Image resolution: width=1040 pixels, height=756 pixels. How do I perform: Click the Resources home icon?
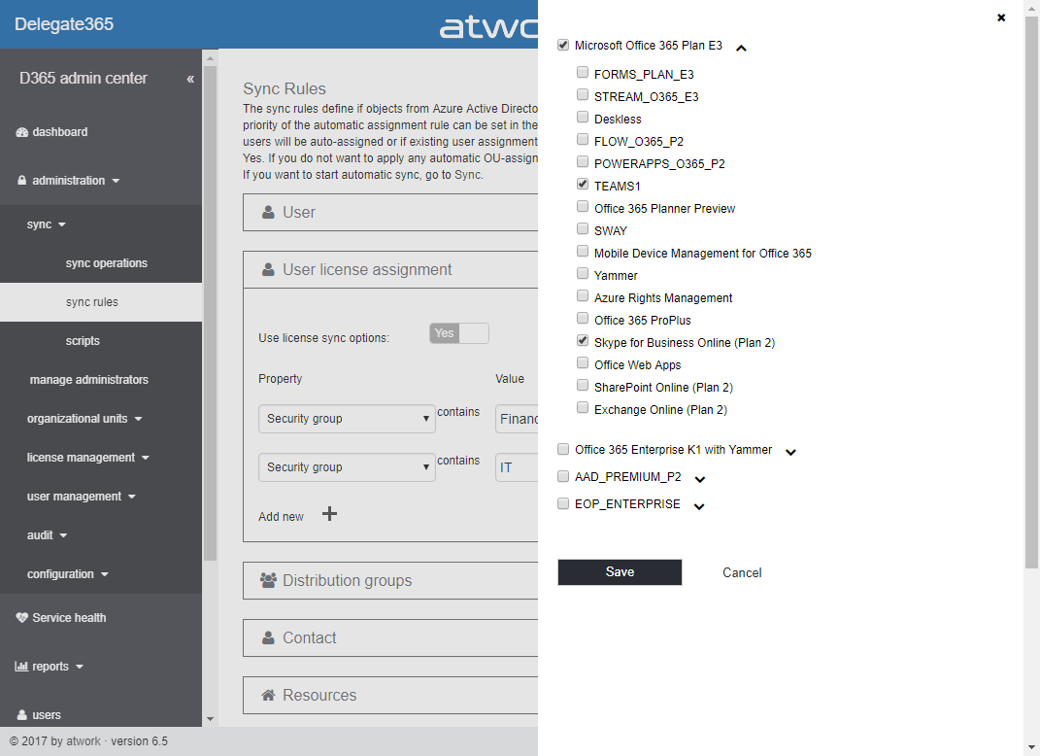268,695
